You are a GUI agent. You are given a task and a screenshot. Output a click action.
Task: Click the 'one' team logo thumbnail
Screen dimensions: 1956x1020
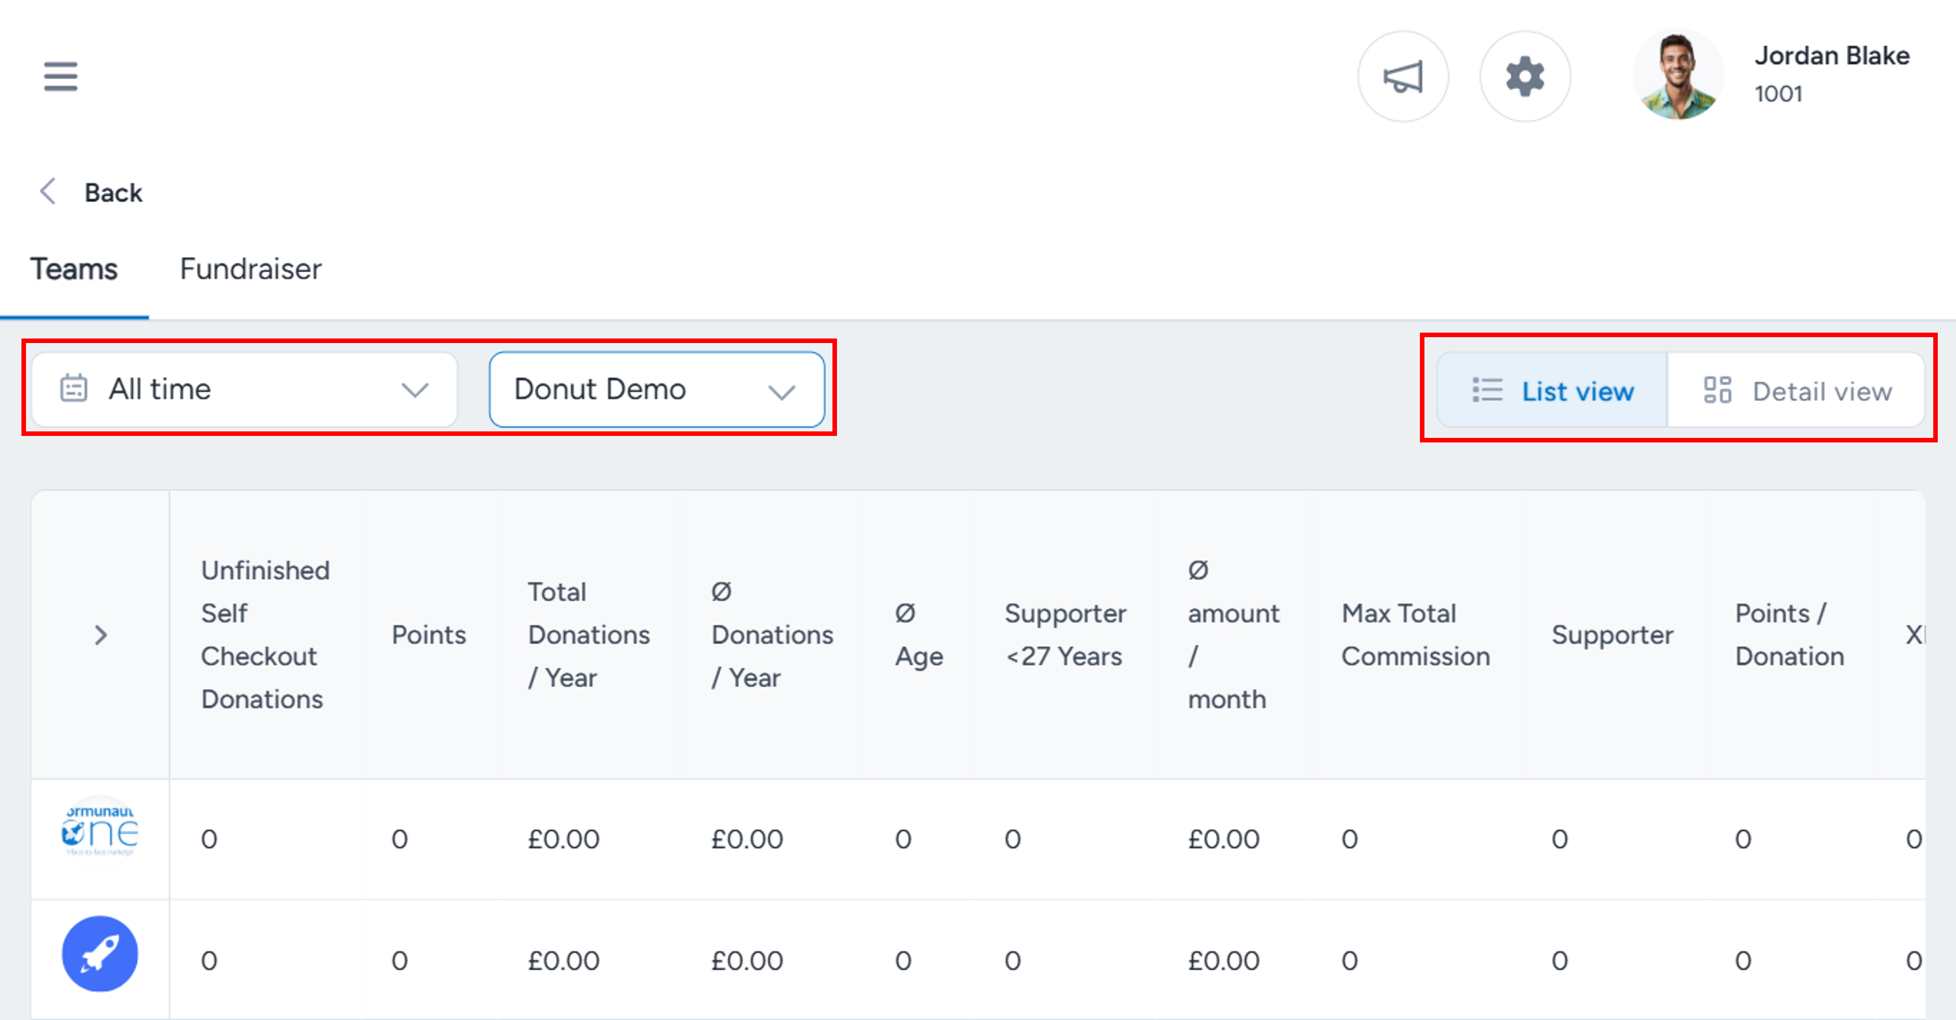[99, 831]
